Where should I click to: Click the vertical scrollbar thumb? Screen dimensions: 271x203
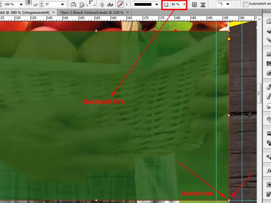pyautogui.click(x=259, y=93)
